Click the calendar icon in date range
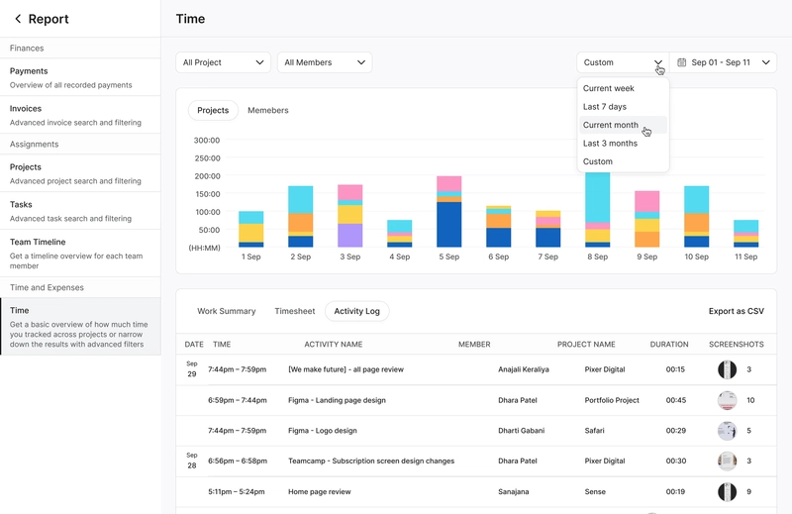 tap(682, 62)
